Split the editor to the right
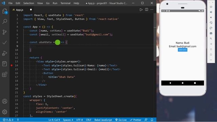This screenshot has width=217, height=122. tap(146, 9)
